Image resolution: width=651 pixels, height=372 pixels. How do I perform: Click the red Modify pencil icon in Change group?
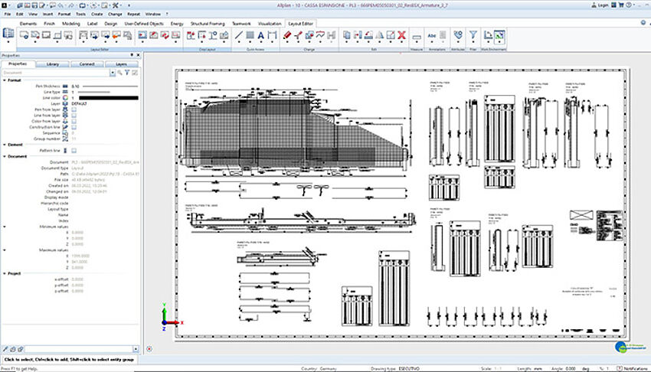click(288, 35)
